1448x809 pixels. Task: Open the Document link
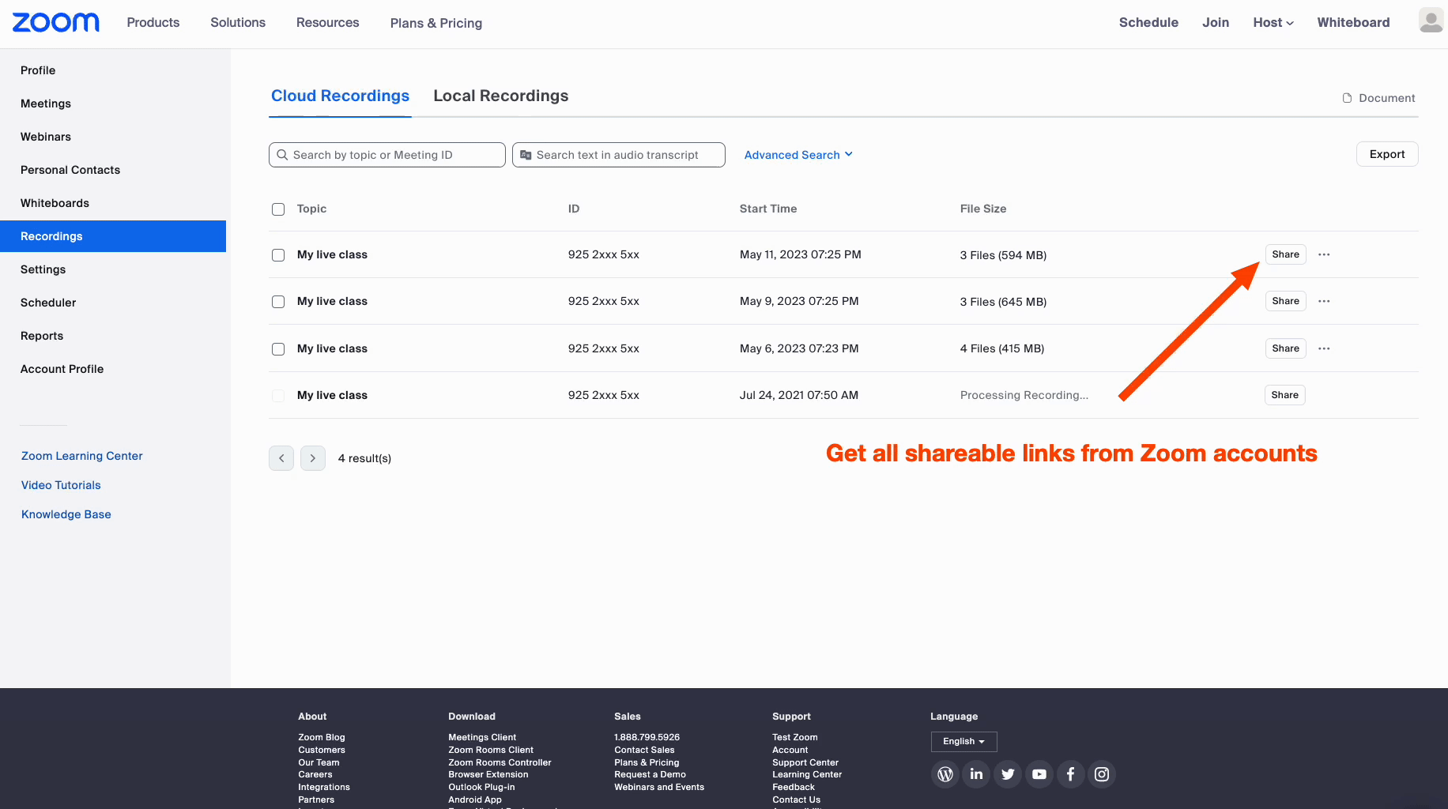1379,98
